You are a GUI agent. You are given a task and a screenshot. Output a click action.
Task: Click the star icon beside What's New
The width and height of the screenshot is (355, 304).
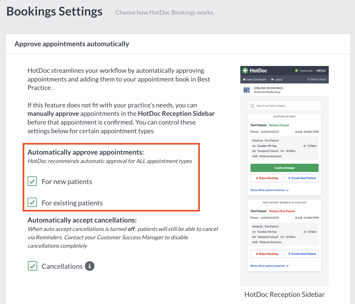coord(309,79)
